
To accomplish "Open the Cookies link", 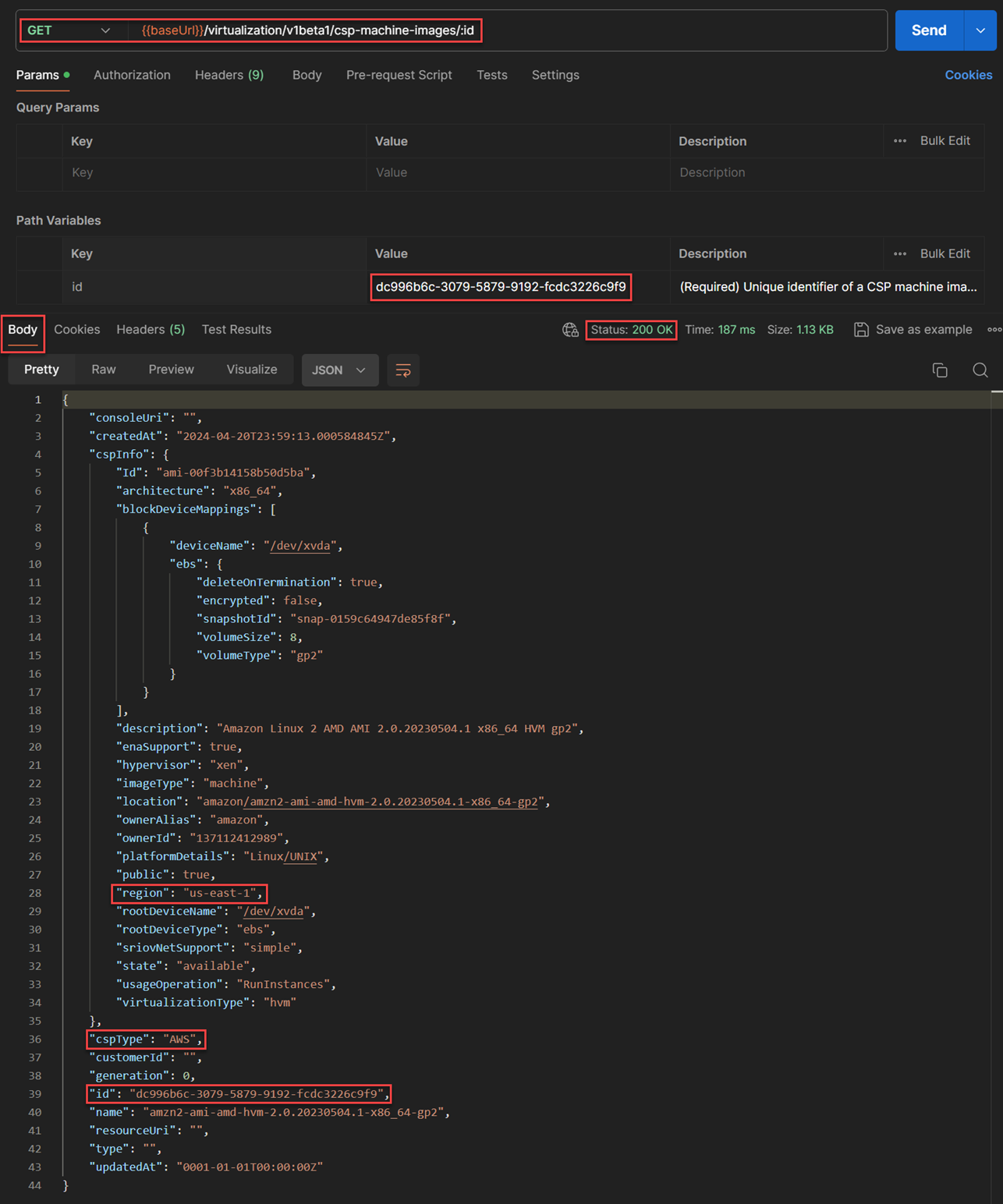I will (968, 75).
